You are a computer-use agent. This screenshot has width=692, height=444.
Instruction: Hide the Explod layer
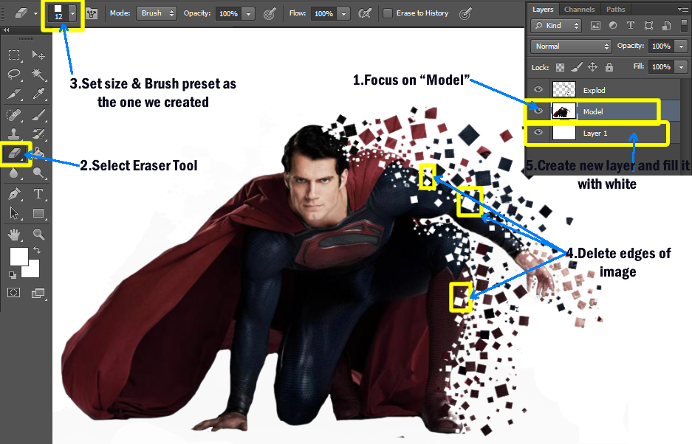coord(538,89)
